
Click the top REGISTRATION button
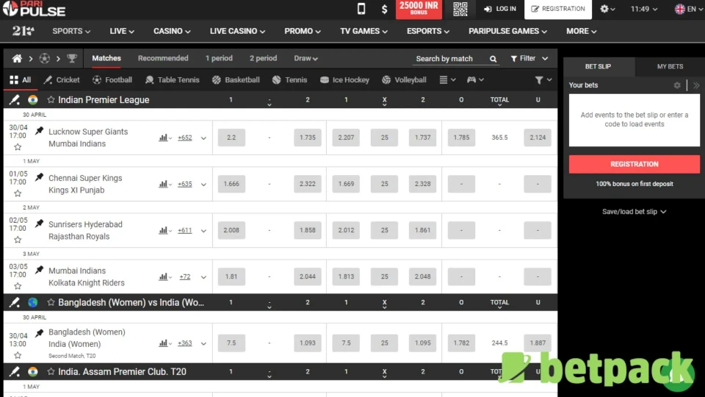click(558, 9)
